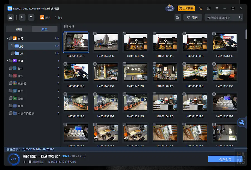
Task: Pause the advanced scan
Action: 25,162
